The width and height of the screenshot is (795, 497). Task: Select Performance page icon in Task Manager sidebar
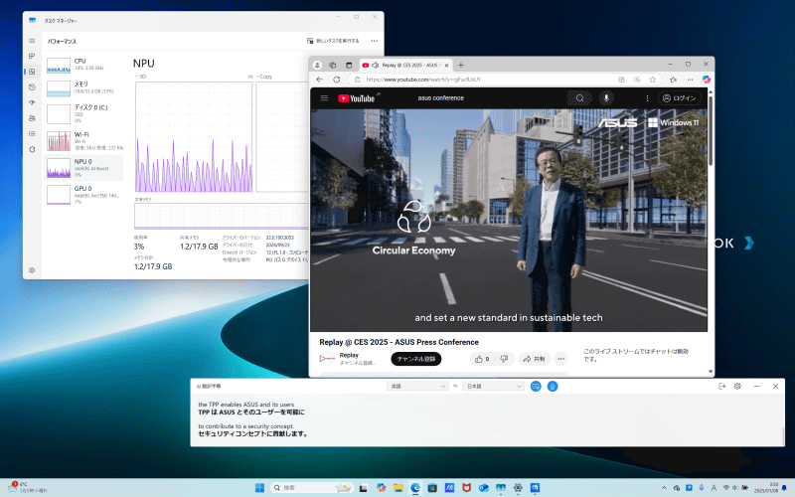pos(32,72)
